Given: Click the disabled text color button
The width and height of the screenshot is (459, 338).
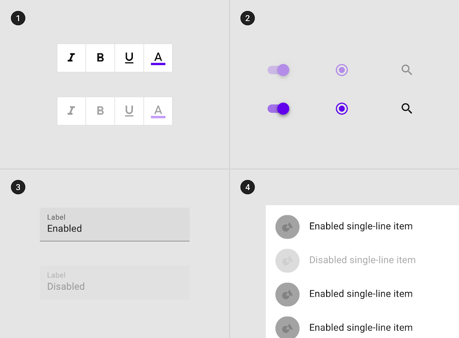Looking at the screenshot, I should pyautogui.click(x=158, y=111).
